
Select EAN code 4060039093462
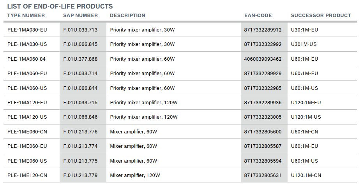pos(263,59)
